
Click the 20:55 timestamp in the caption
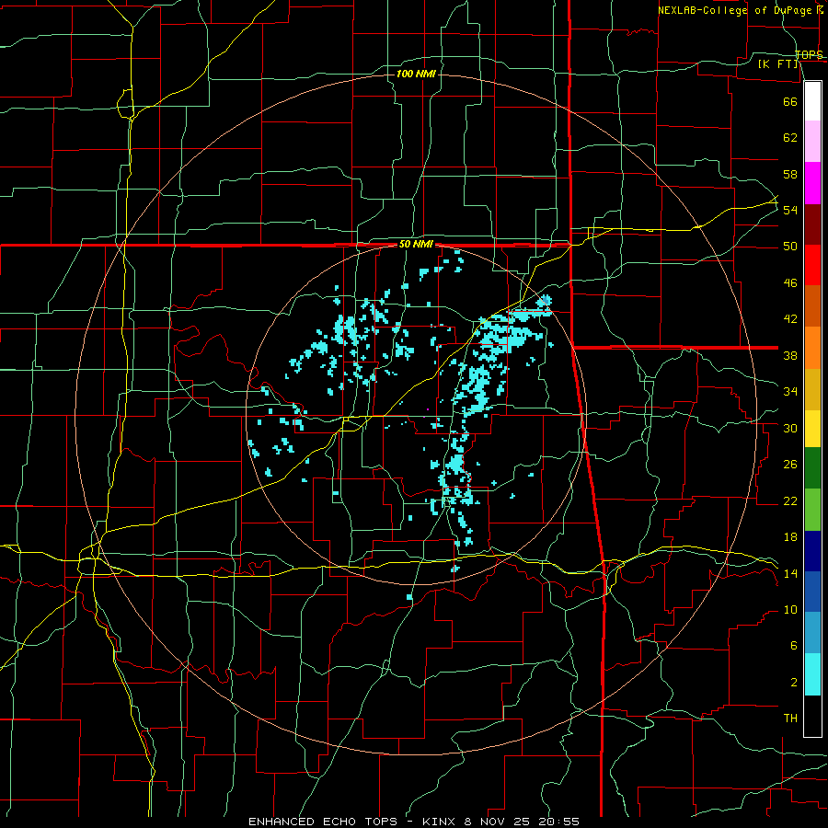pos(558,822)
